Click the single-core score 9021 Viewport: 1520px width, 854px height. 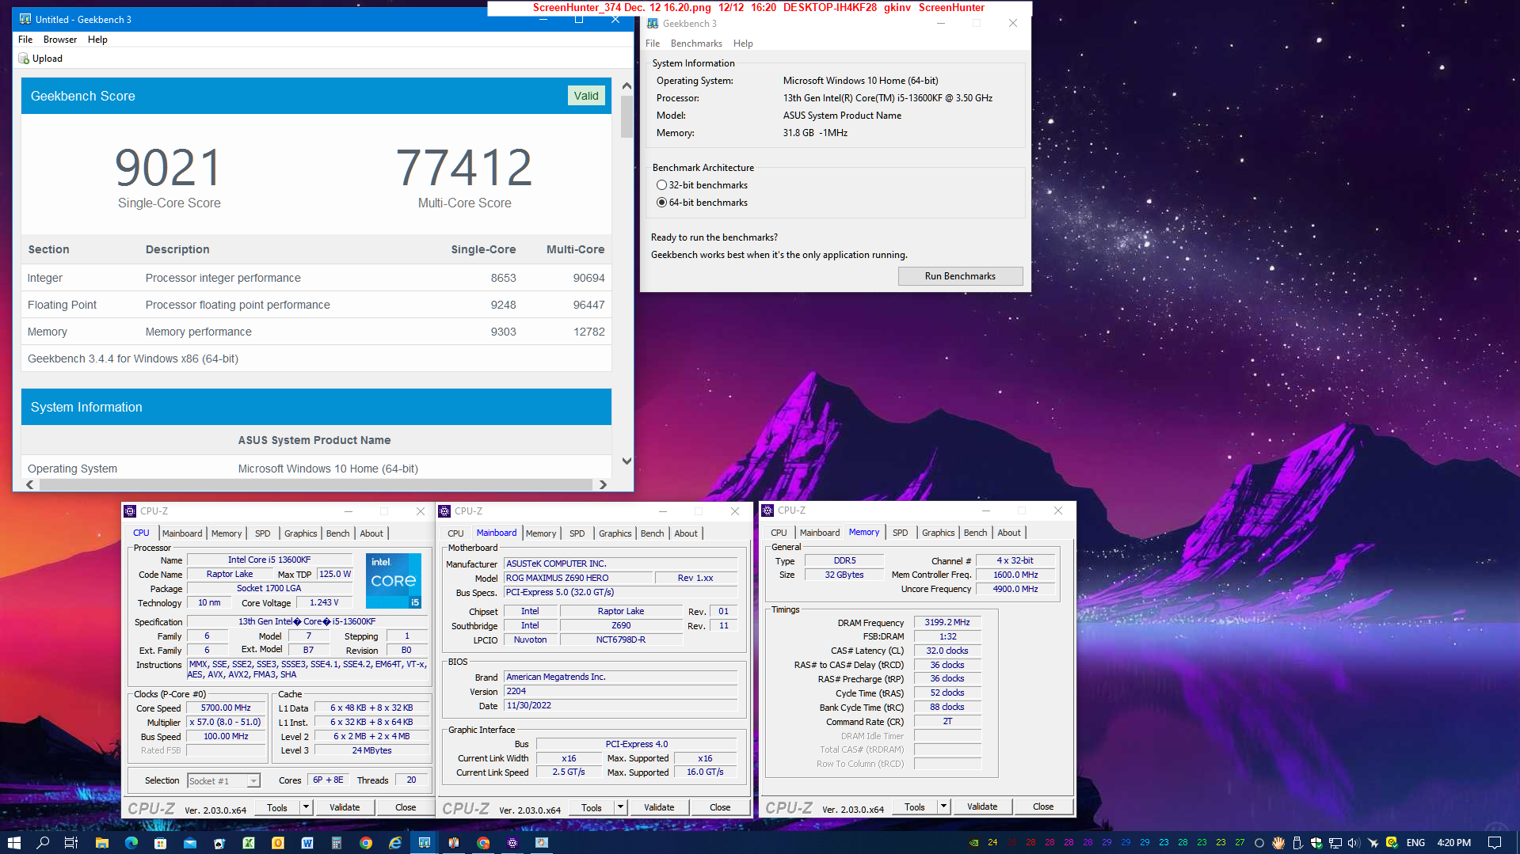click(x=169, y=167)
